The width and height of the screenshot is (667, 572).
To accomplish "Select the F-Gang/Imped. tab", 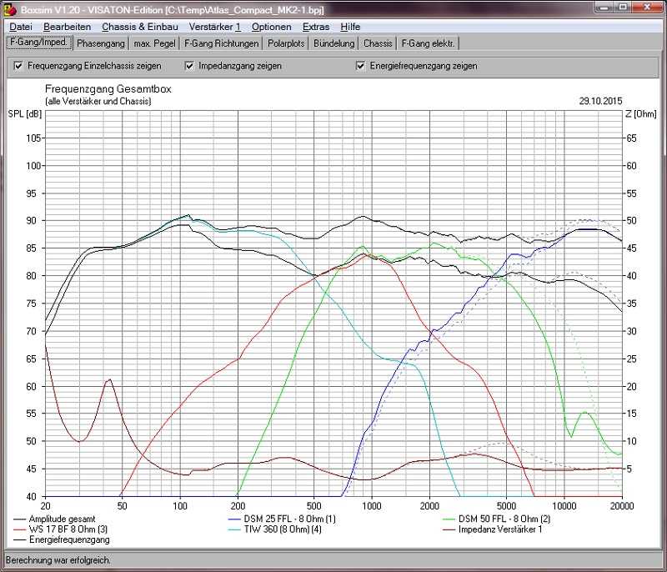I will [39, 43].
